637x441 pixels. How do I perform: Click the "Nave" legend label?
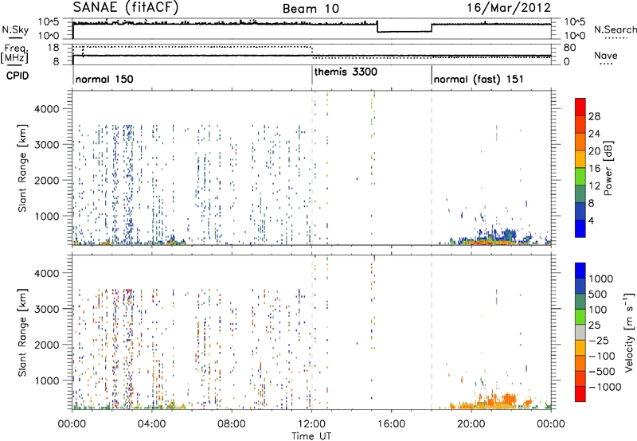coord(606,55)
